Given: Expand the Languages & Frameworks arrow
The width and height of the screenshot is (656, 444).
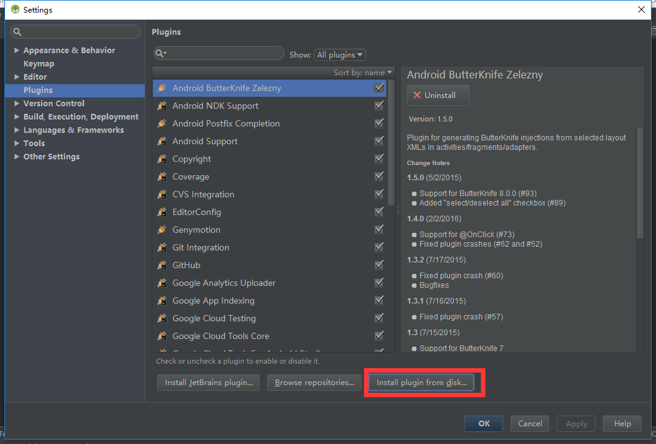Looking at the screenshot, I should [x=16, y=130].
